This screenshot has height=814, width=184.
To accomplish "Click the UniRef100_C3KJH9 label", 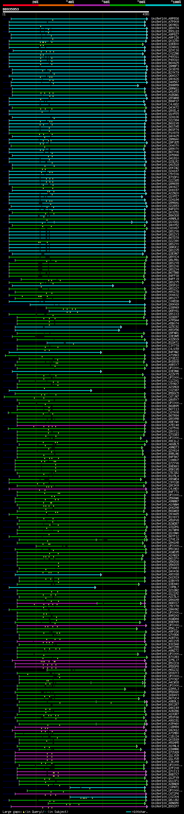I will (165, 762).
